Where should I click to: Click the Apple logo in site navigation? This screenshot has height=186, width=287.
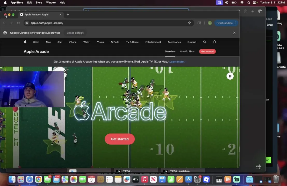pyautogui.click(x=25, y=42)
